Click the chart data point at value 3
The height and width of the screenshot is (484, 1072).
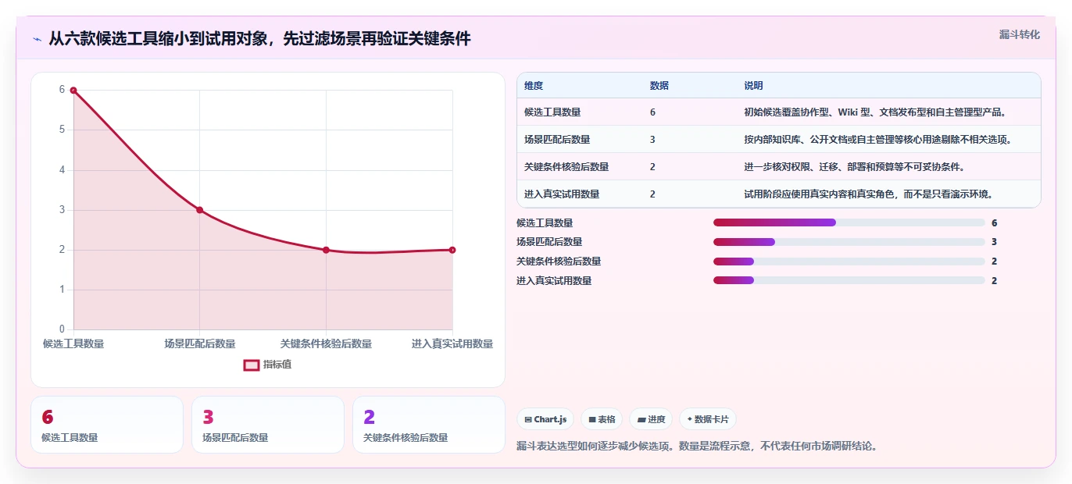point(199,210)
